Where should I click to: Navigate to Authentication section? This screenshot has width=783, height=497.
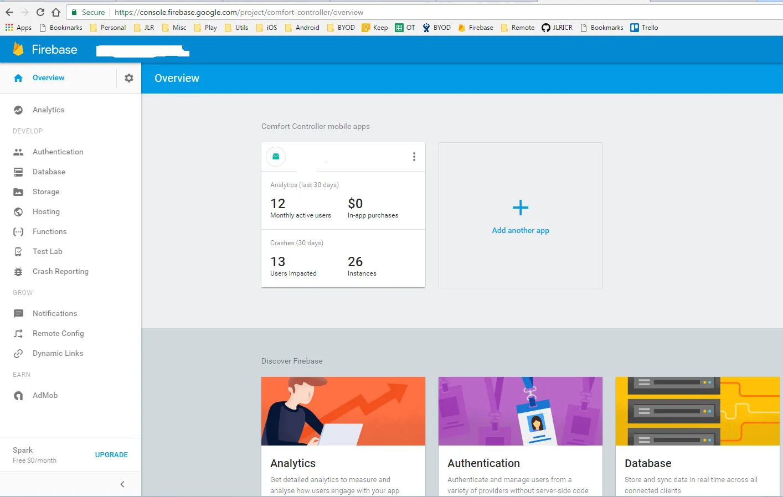58,152
